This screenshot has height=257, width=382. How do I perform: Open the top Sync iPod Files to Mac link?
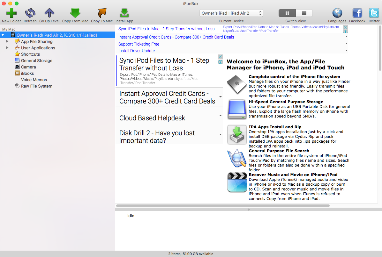coord(166,29)
